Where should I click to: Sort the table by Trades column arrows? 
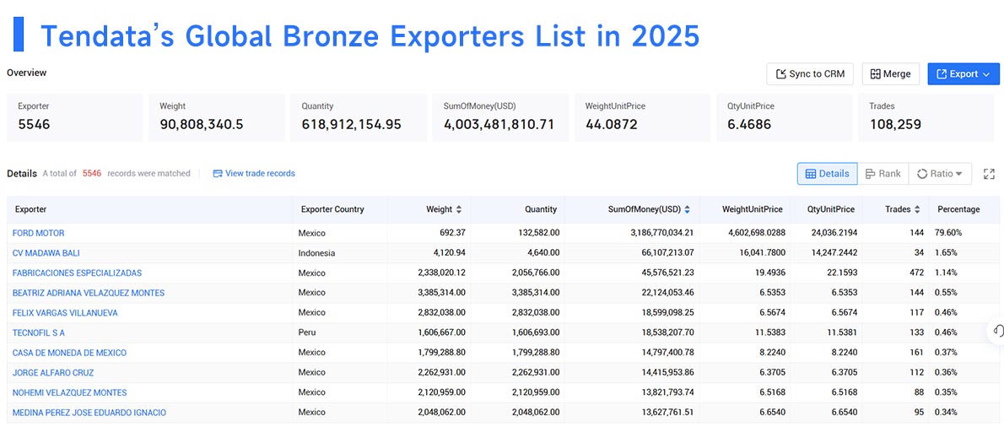coord(917,209)
